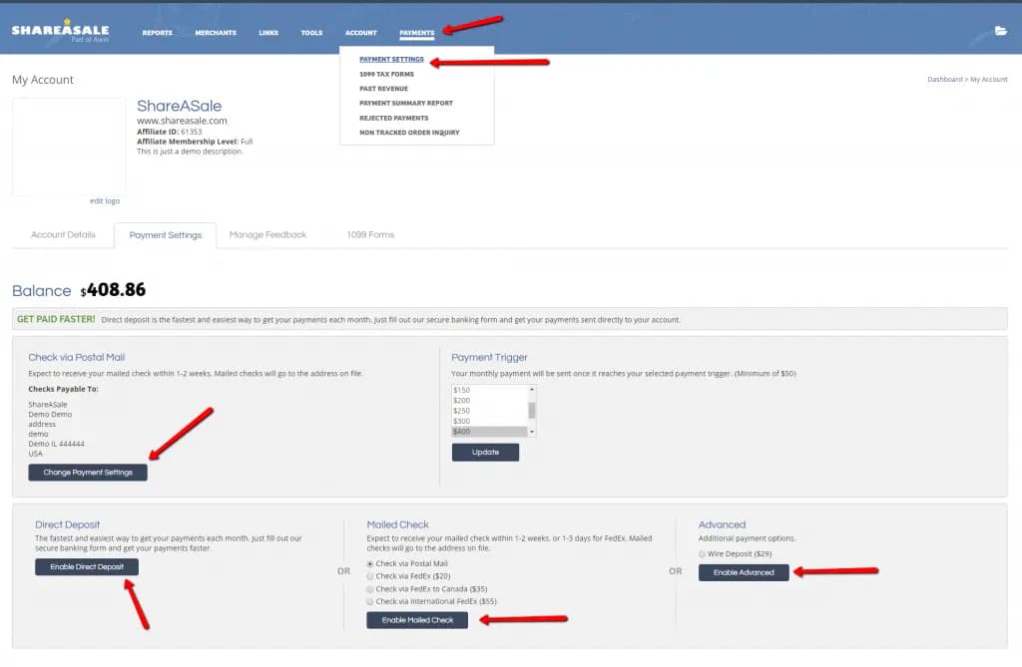
Task: Click the Update trigger button
Action: point(486,452)
